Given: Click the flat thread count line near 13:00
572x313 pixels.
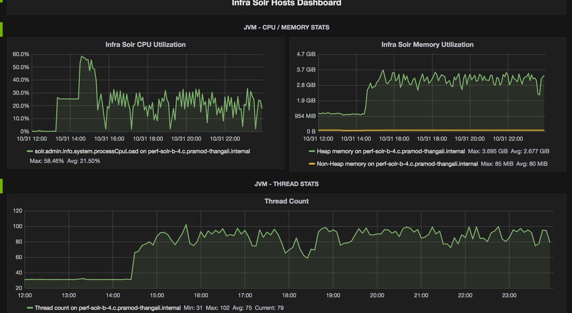Looking at the screenshot, I should [x=69, y=279].
